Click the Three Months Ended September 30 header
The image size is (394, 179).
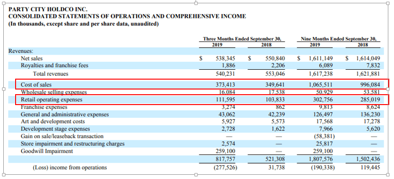pyautogui.click(x=242, y=39)
